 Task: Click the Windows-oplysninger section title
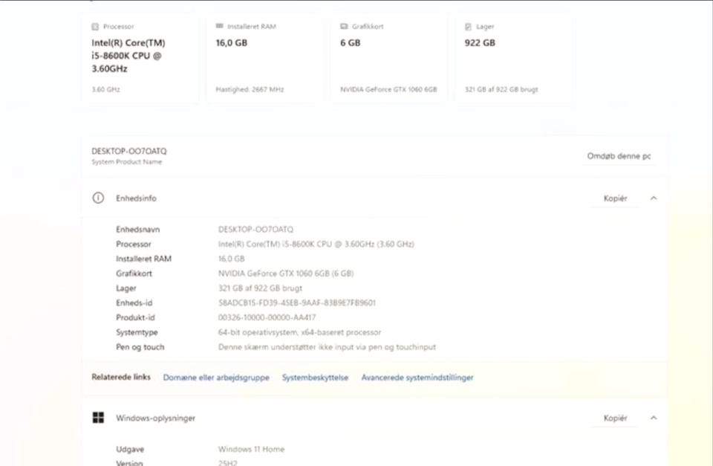click(x=155, y=418)
